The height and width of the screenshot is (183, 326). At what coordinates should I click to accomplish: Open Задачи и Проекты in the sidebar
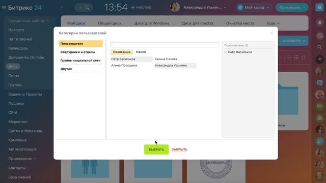25,94
